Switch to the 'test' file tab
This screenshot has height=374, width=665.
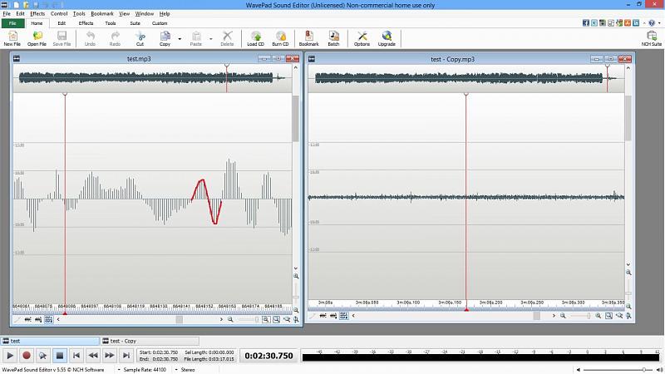tap(50, 341)
